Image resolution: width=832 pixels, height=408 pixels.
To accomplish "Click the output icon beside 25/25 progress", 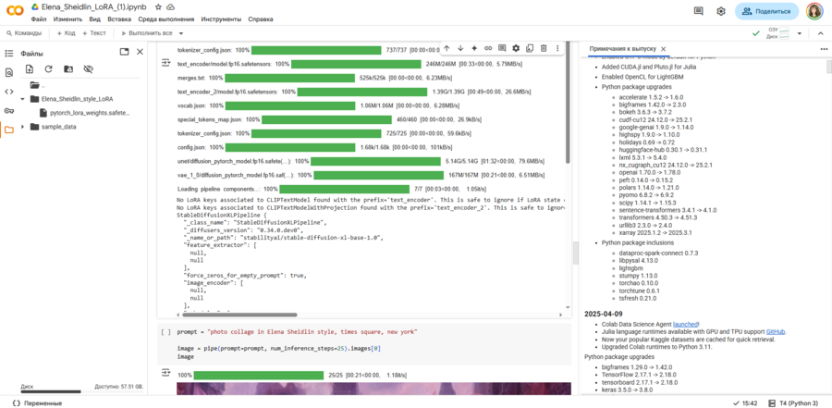I will (166, 373).
